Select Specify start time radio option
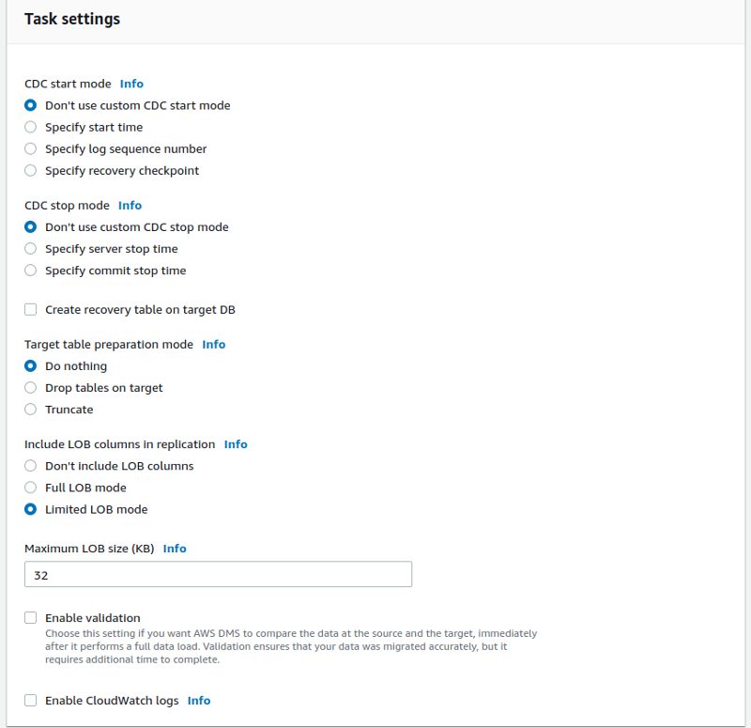The width and height of the screenshot is (751, 728). tap(30, 127)
